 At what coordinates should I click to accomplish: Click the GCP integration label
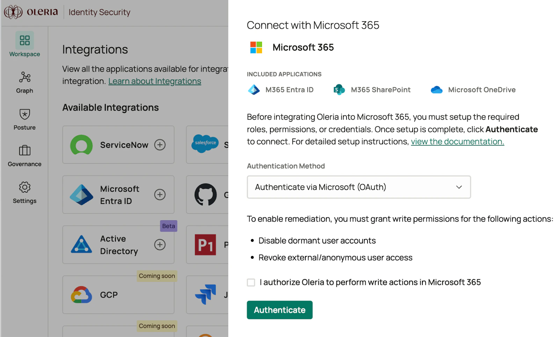point(109,295)
